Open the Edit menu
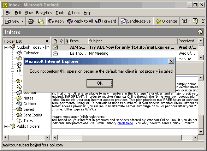The width and height of the screenshot is (207, 151). (x=18, y=13)
